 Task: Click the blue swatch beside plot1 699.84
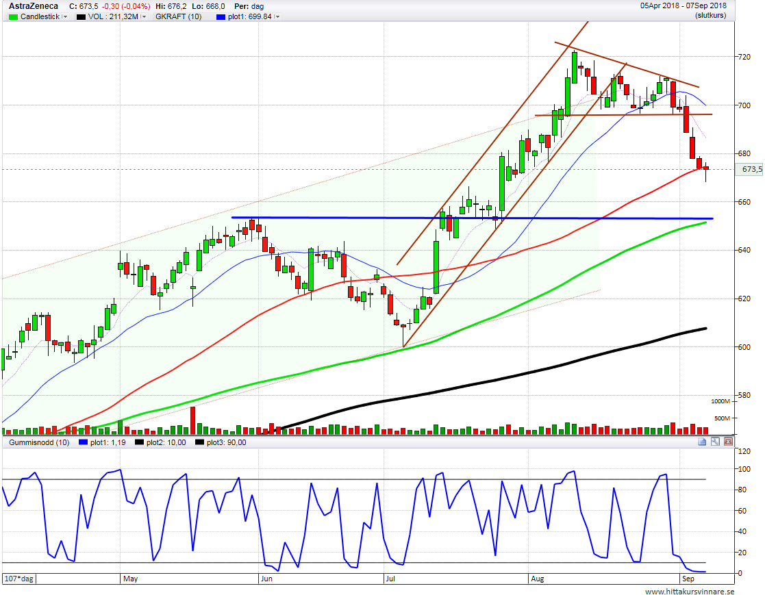(x=221, y=16)
